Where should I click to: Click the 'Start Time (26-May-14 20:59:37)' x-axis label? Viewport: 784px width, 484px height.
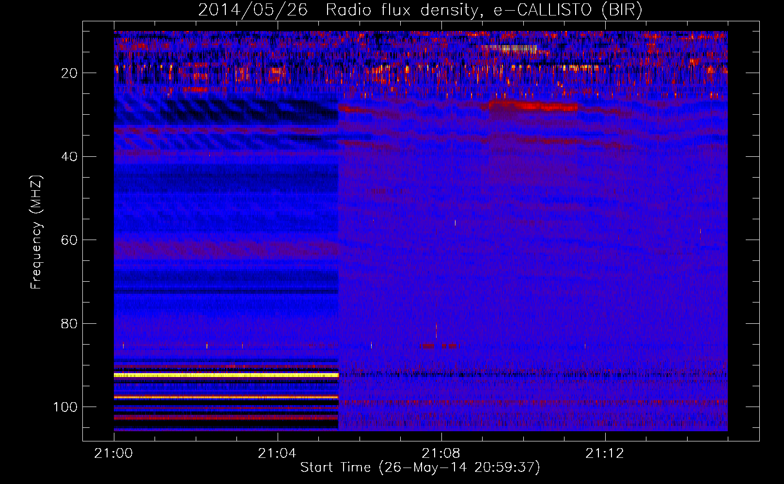click(420, 468)
